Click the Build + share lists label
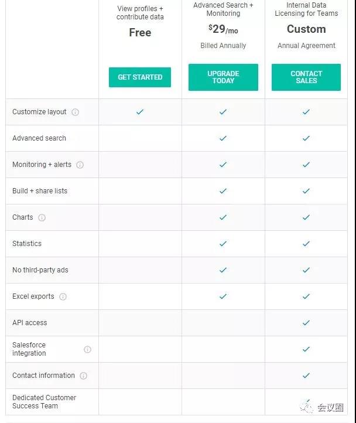Screen dimensions: 356x423 (x=40, y=191)
